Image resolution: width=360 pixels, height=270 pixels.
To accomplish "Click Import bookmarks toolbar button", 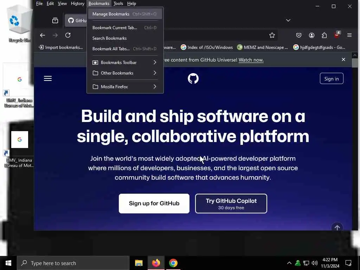I will [61, 47].
